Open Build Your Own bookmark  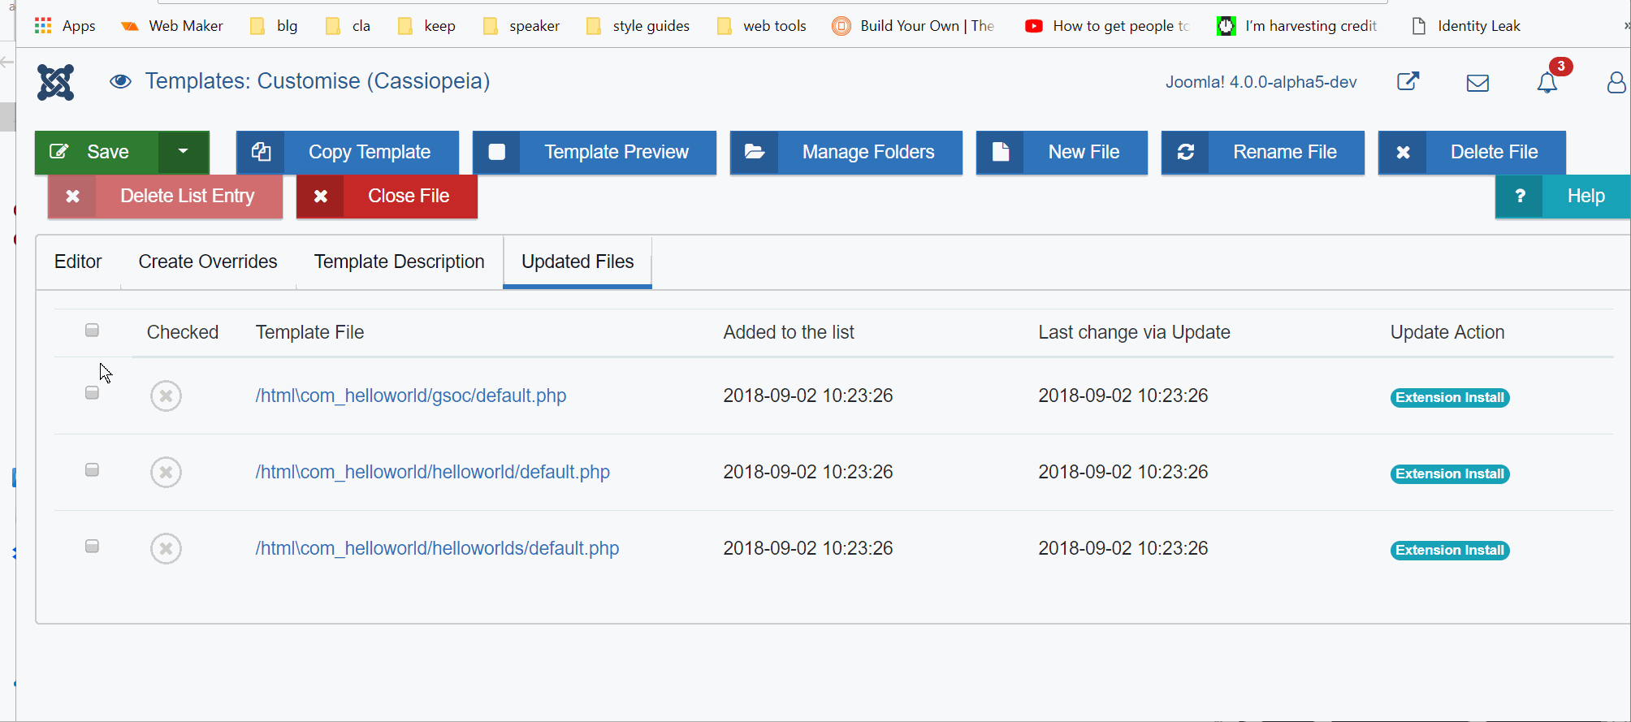click(x=914, y=26)
